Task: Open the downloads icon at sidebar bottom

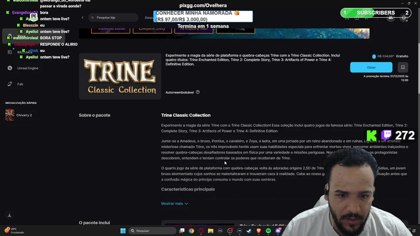Action: pos(9,215)
